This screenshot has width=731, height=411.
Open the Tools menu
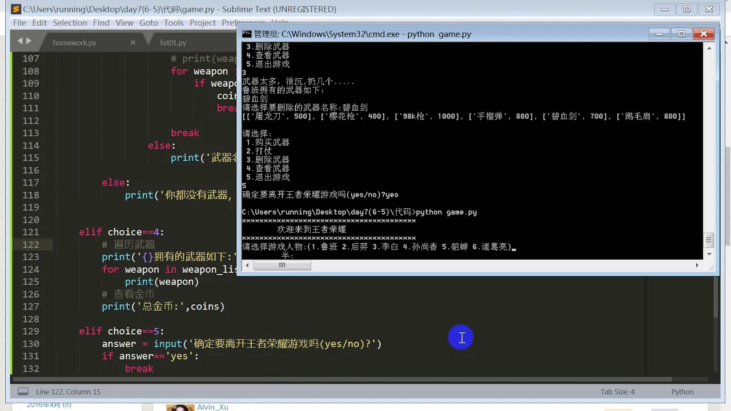174,23
